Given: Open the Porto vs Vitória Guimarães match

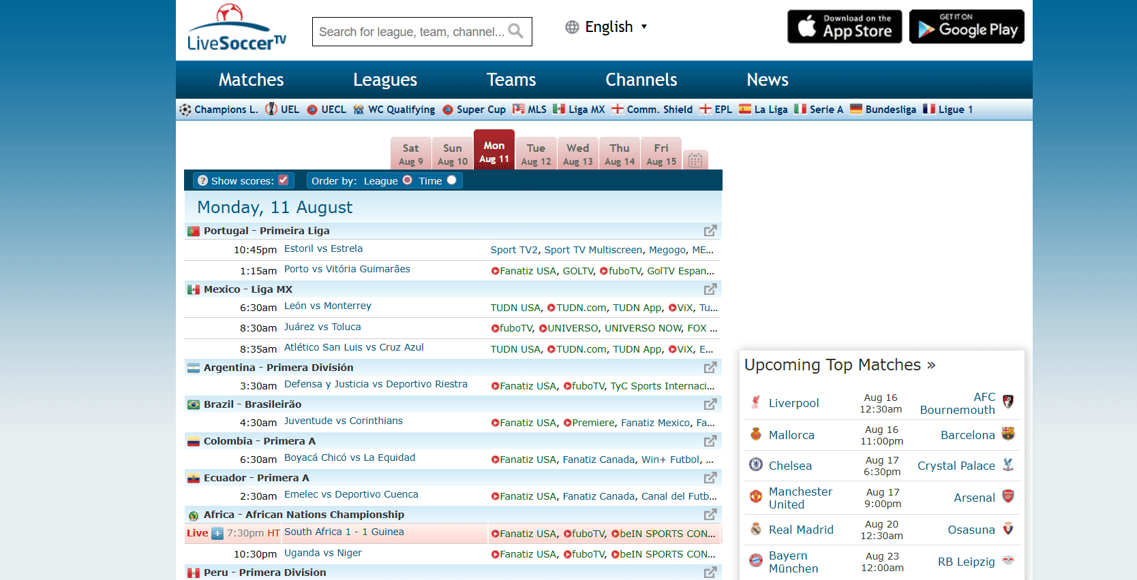Looking at the screenshot, I should tap(347, 270).
